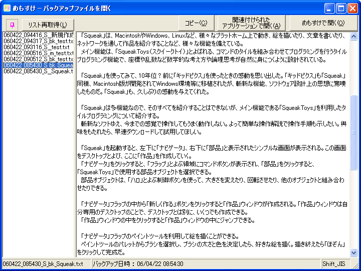
Task: Close the backup file window
Action: point(352,9)
